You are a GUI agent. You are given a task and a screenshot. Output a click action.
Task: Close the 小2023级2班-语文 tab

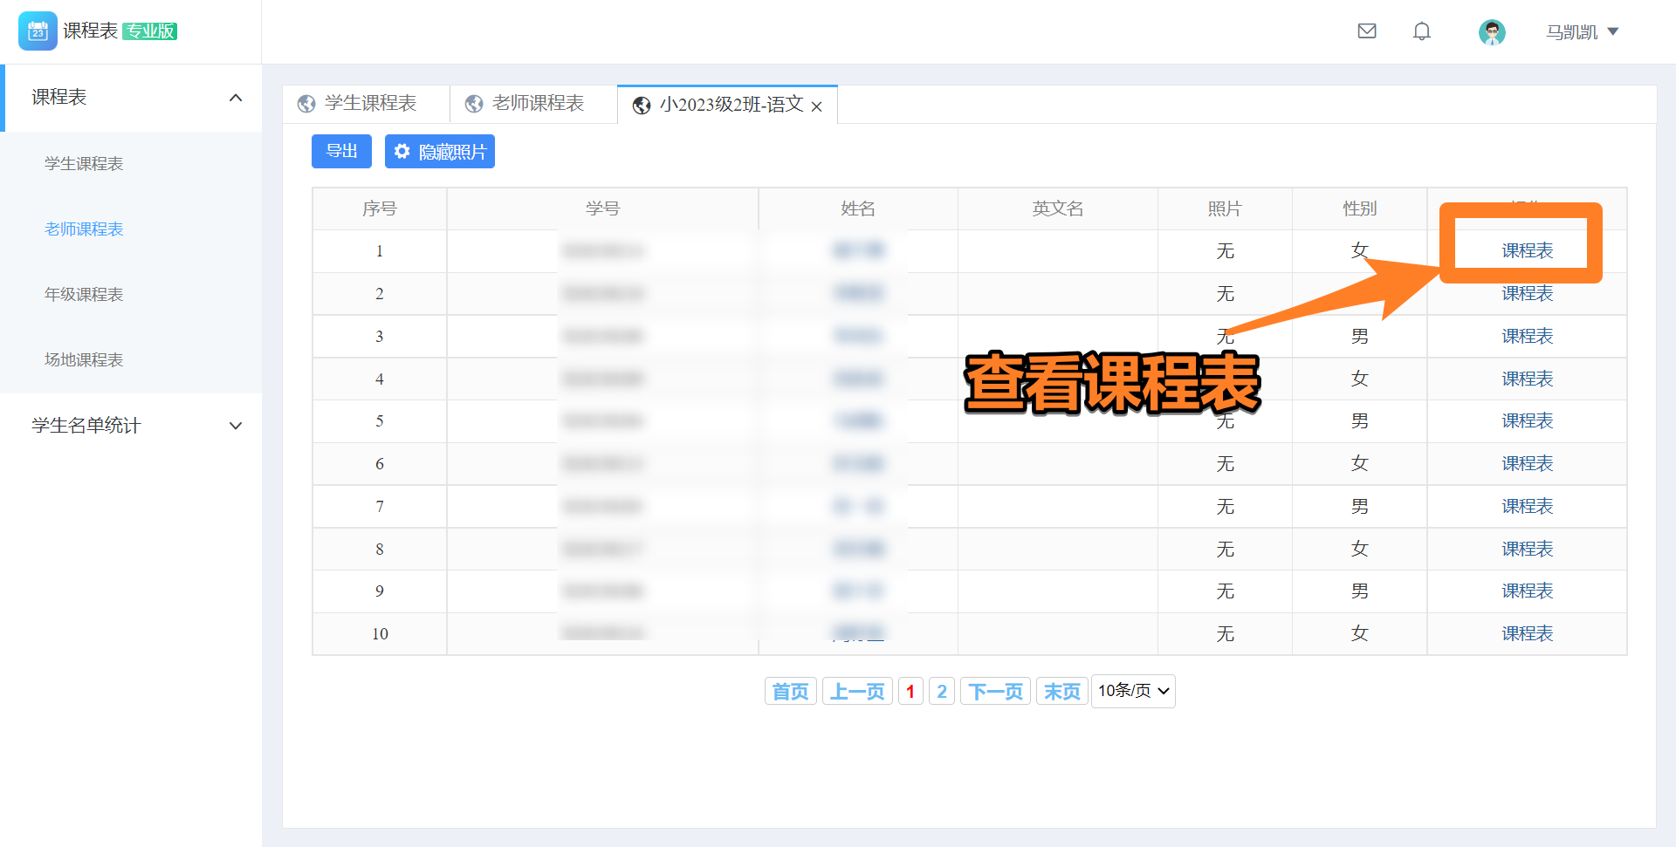(817, 106)
